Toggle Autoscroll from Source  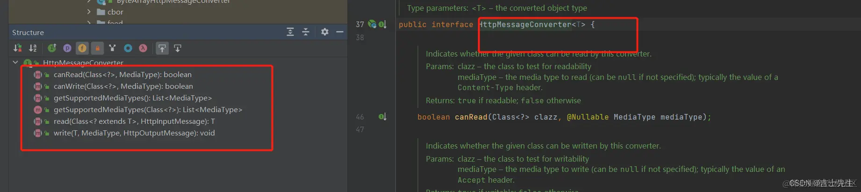[178, 48]
